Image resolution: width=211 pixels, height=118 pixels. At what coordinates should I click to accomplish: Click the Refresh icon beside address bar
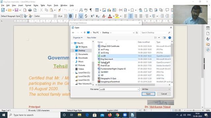[137, 32]
